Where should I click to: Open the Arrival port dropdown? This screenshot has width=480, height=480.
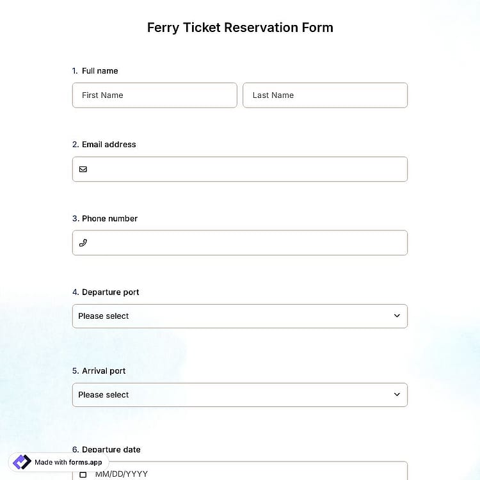pyautogui.click(x=240, y=395)
